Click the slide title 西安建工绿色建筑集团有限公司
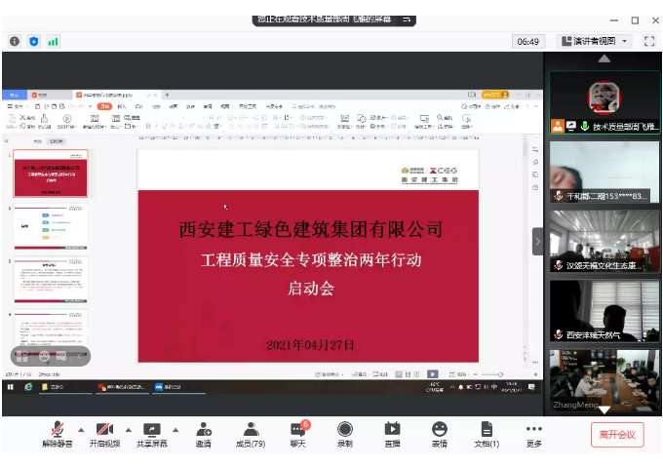 (311, 229)
